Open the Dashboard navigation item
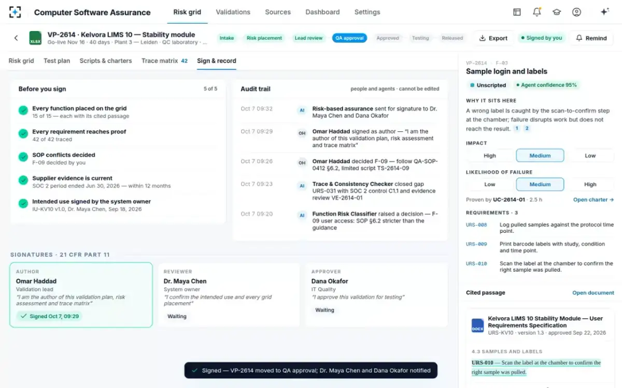The height and width of the screenshot is (388, 622). pos(322,12)
